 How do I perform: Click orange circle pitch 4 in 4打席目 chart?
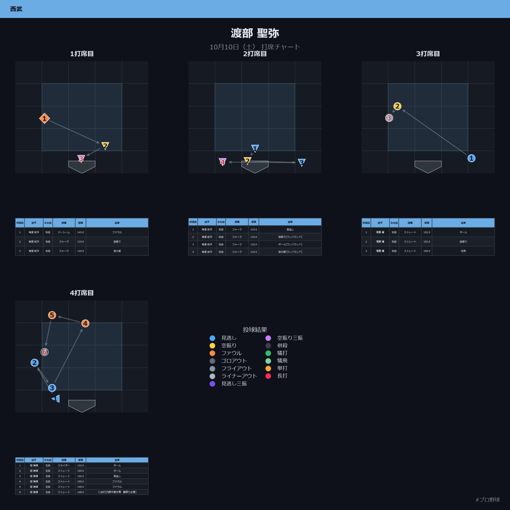tap(85, 323)
